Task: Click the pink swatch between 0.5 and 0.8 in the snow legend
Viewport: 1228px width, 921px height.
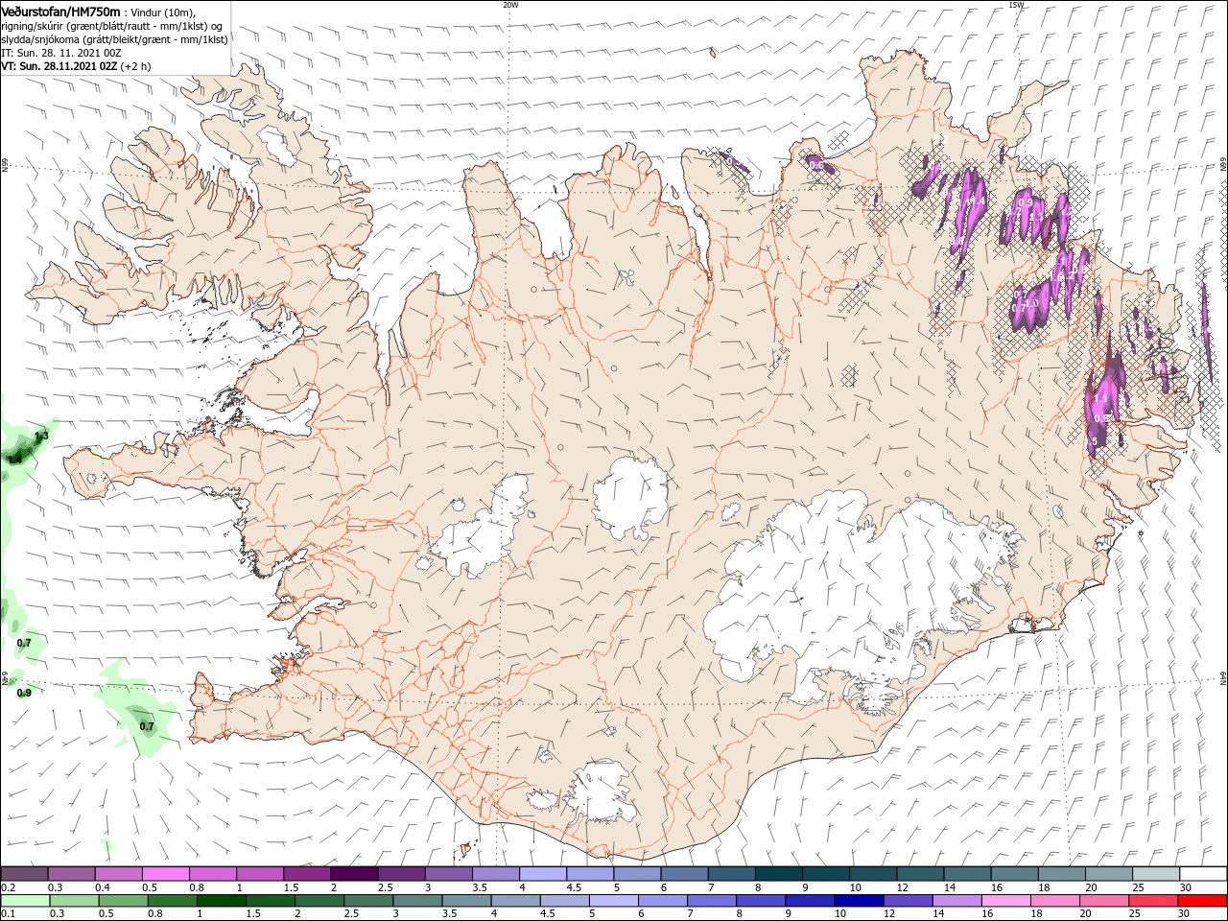Action: tap(165, 873)
